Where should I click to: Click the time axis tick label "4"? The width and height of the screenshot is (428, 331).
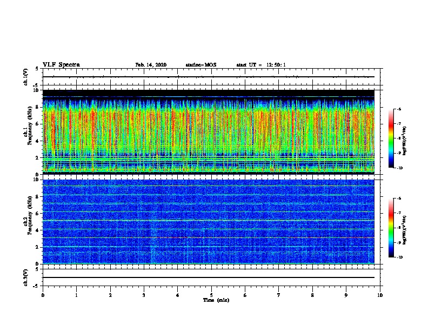[177, 295]
